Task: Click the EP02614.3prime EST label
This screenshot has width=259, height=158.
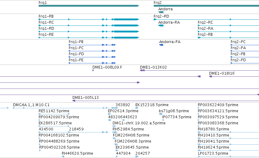Action: pyautogui.click(x=123, y=111)
